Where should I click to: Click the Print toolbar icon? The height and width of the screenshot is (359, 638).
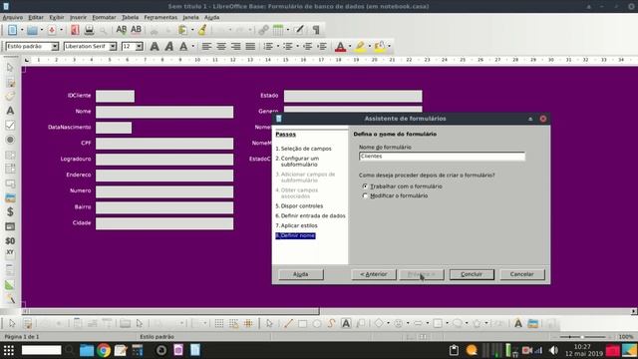pyautogui.click(x=89, y=30)
